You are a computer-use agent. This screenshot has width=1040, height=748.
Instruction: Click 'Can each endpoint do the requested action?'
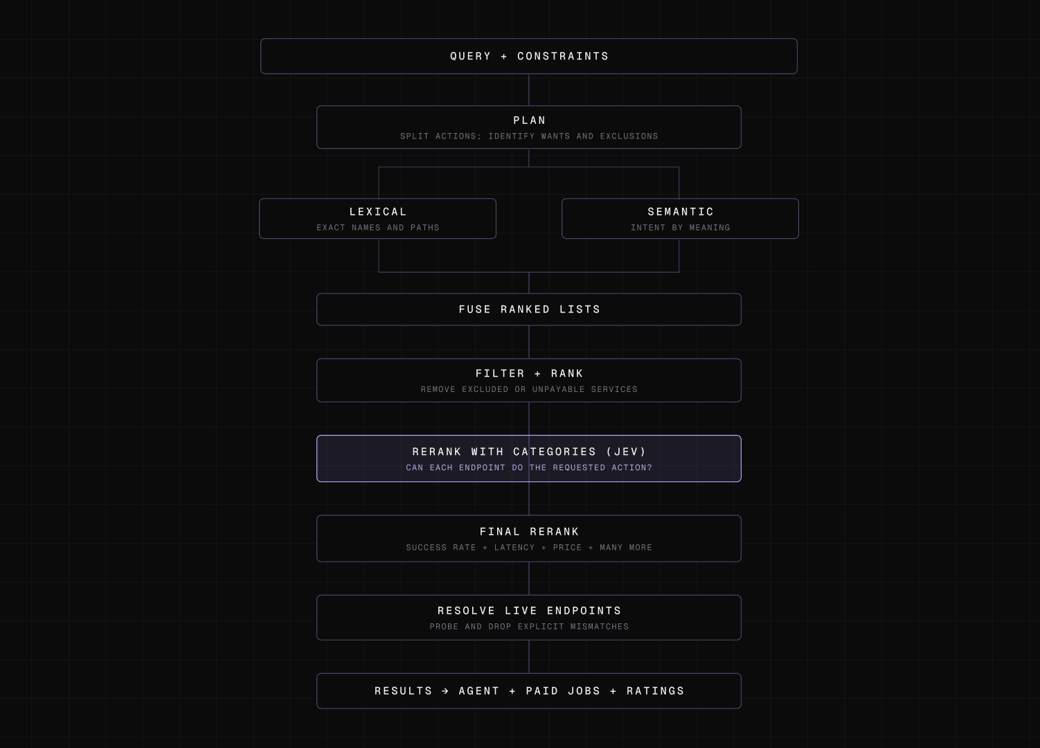(x=529, y=467)
